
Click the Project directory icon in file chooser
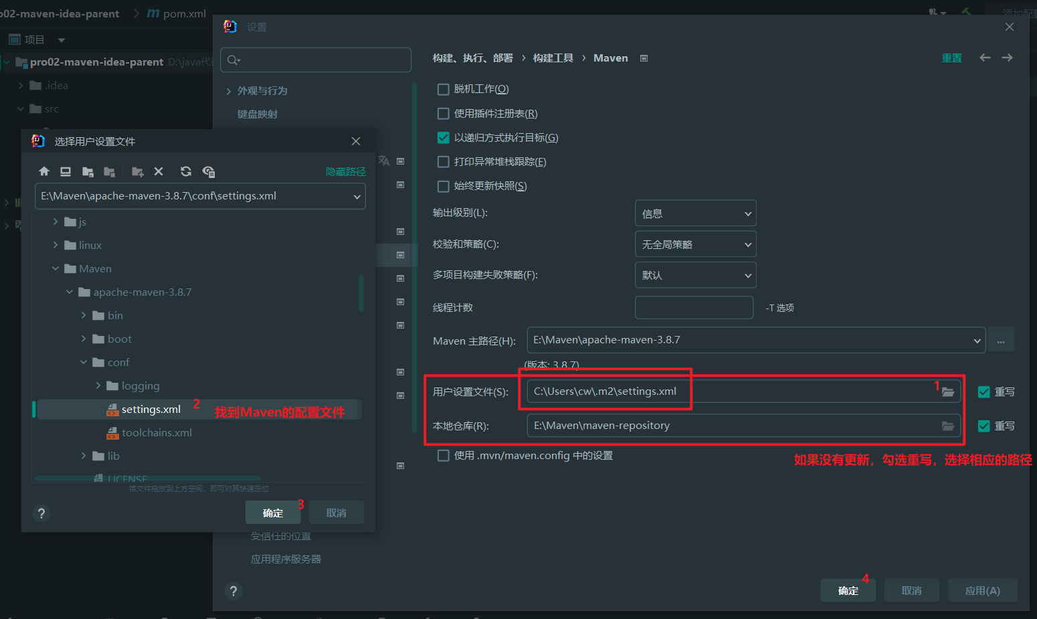88,171
